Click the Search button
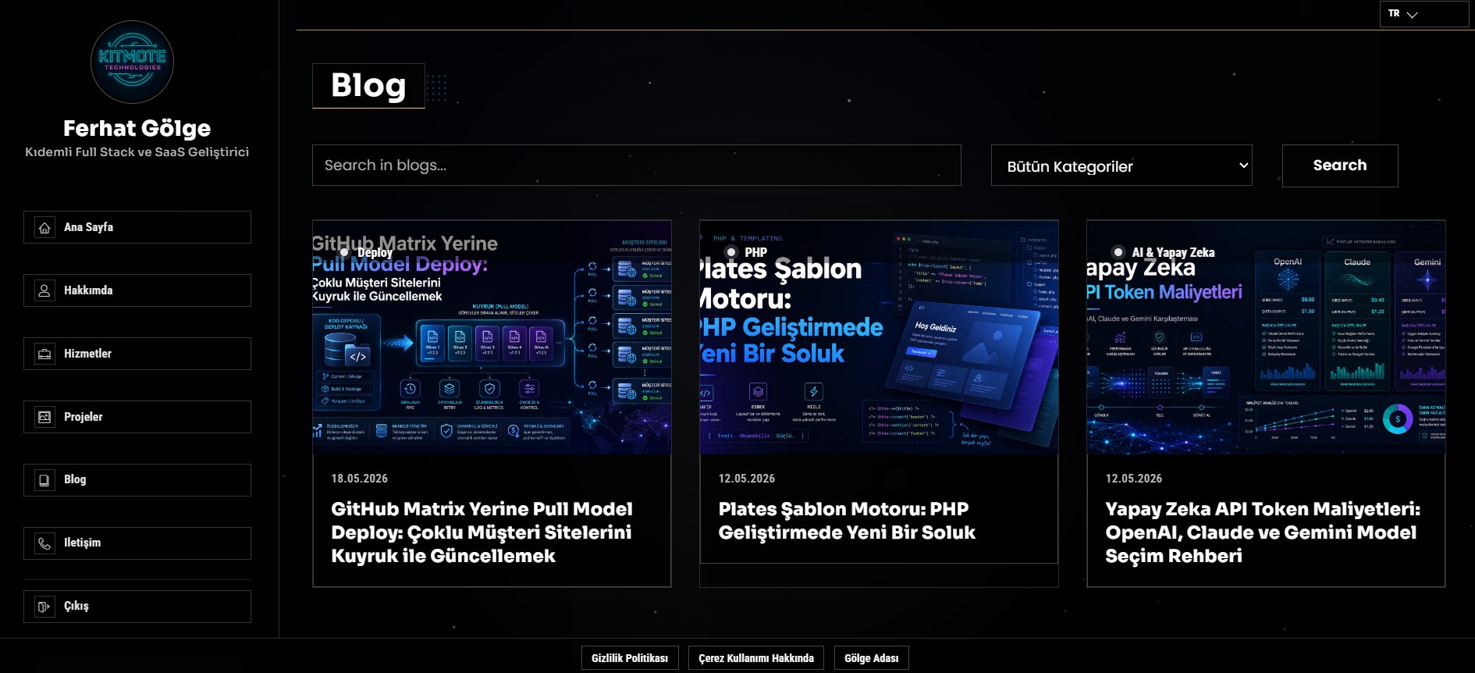 click(1340, 166)
